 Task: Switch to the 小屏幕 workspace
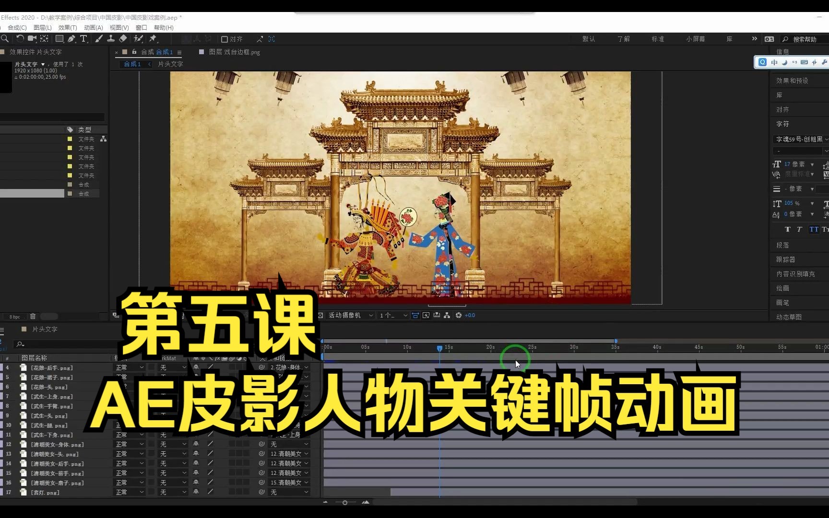696,39
